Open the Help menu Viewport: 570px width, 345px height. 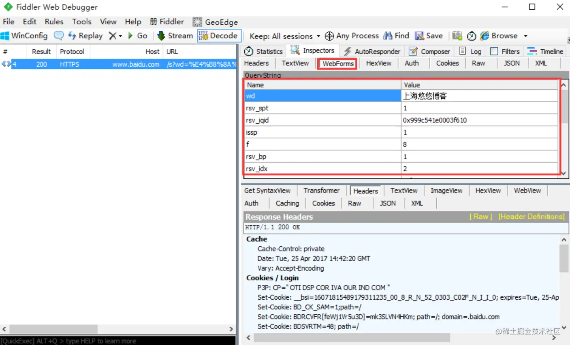pos(133,22)
